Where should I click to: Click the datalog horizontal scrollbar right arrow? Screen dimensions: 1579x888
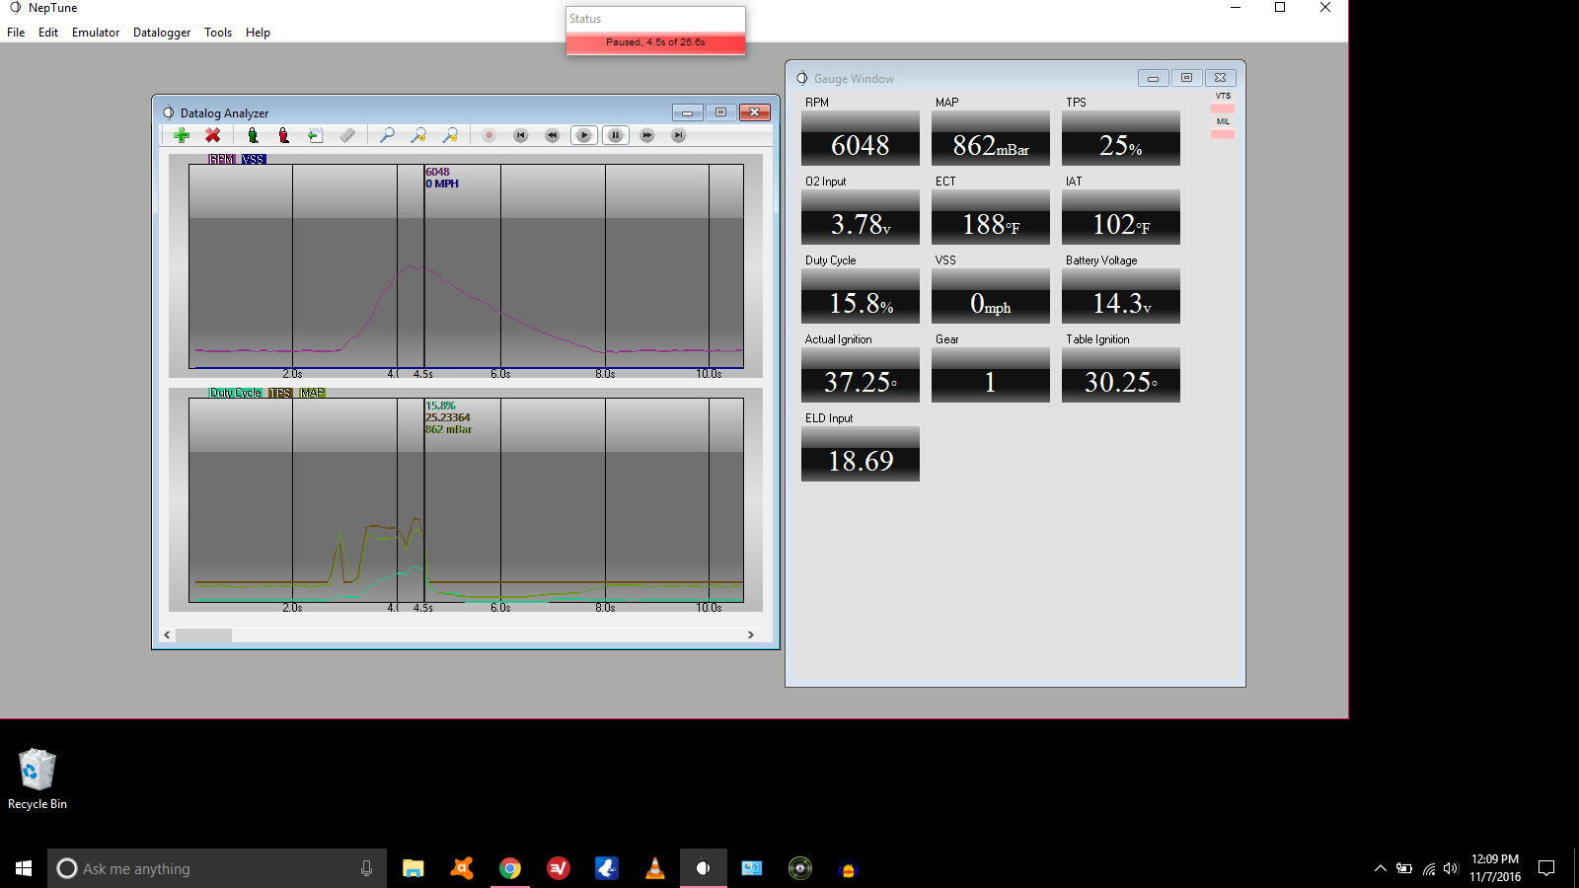coord(751,635)
